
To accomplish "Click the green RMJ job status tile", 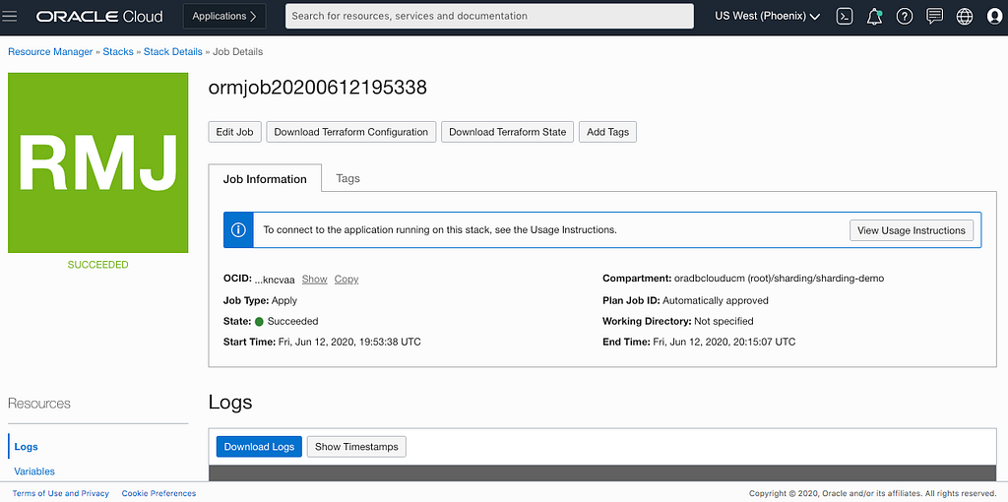I will pyautogui.click(x=97, y=162).
